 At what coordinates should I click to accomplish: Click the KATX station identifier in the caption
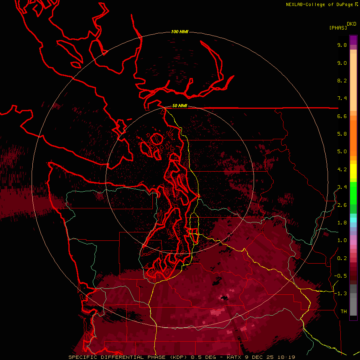click(x=234, y=357)
